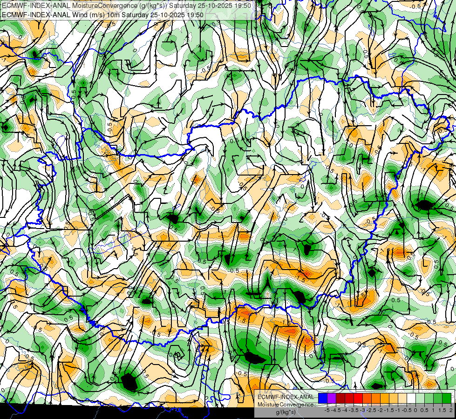Click the legend tick value -5
Screen dimensions: 456x419
[327, 410]
